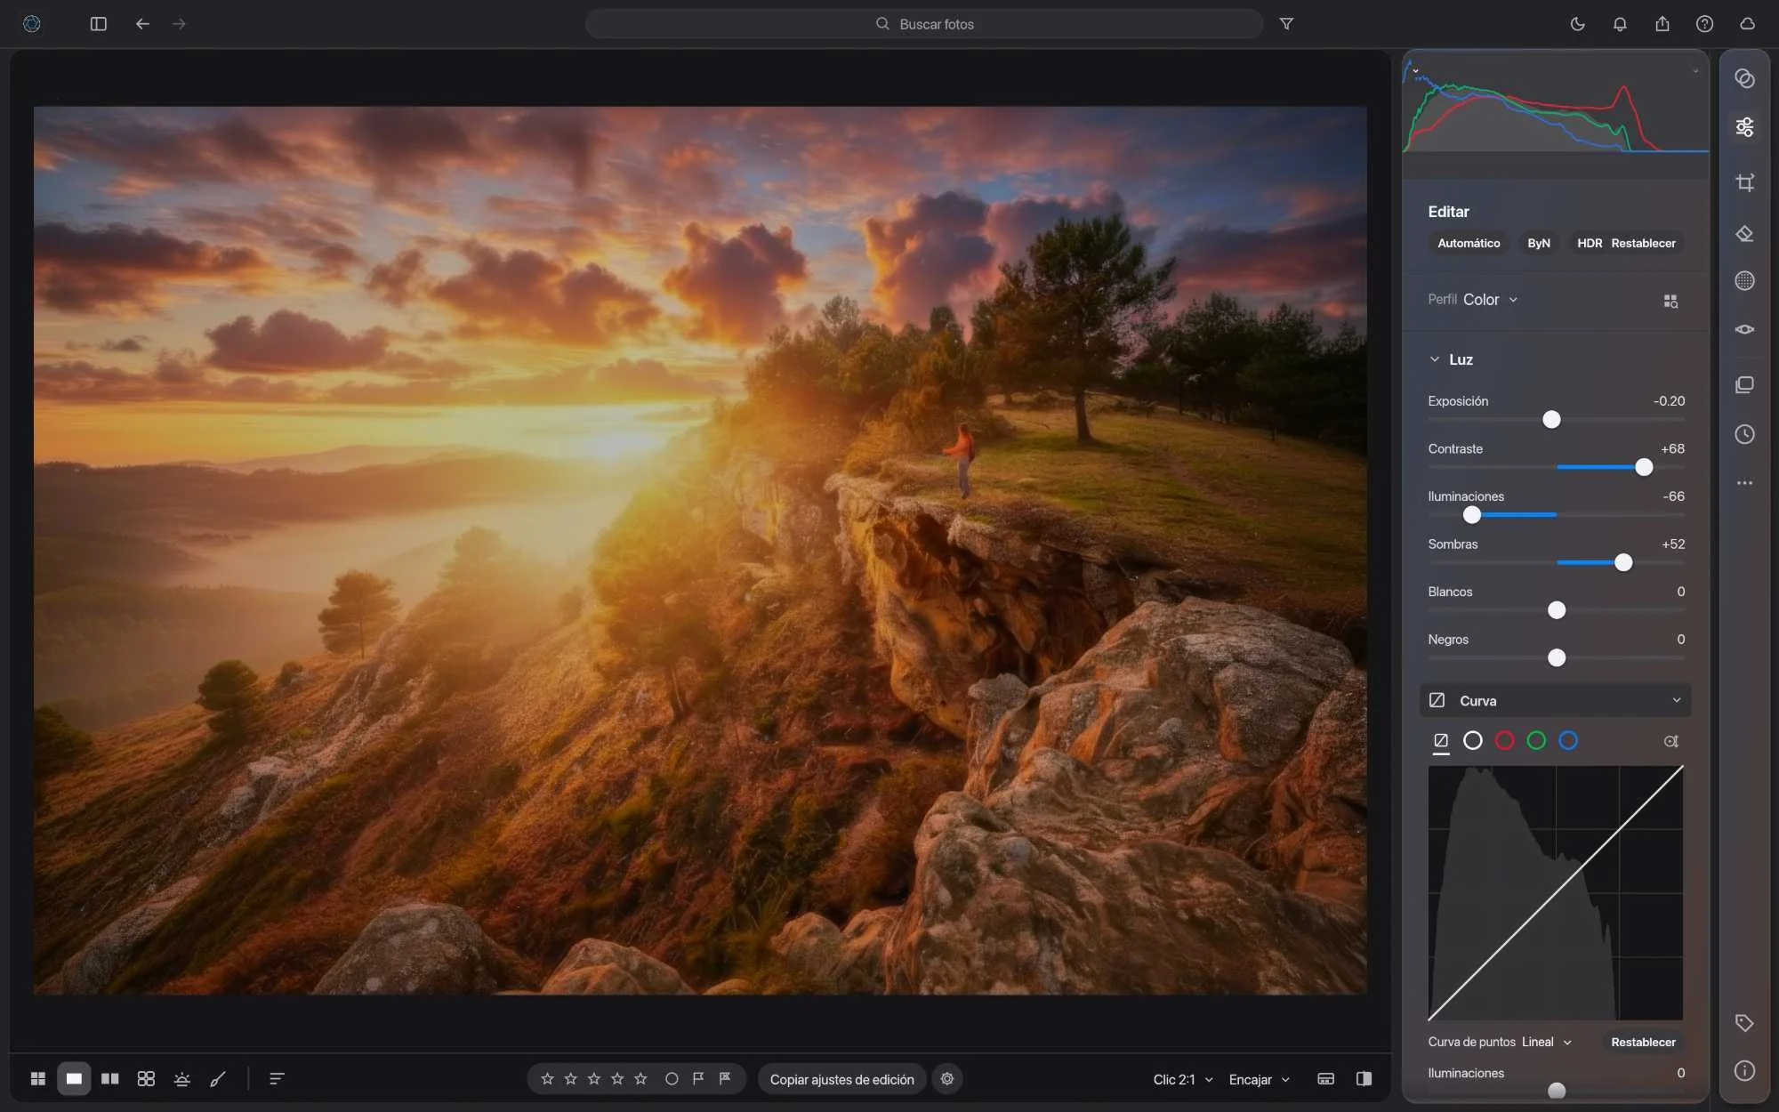This screenshot has width=1779, height=1112.
Task: Click Copiar ajustes de edición
Action: click(x=841, y=1079)
